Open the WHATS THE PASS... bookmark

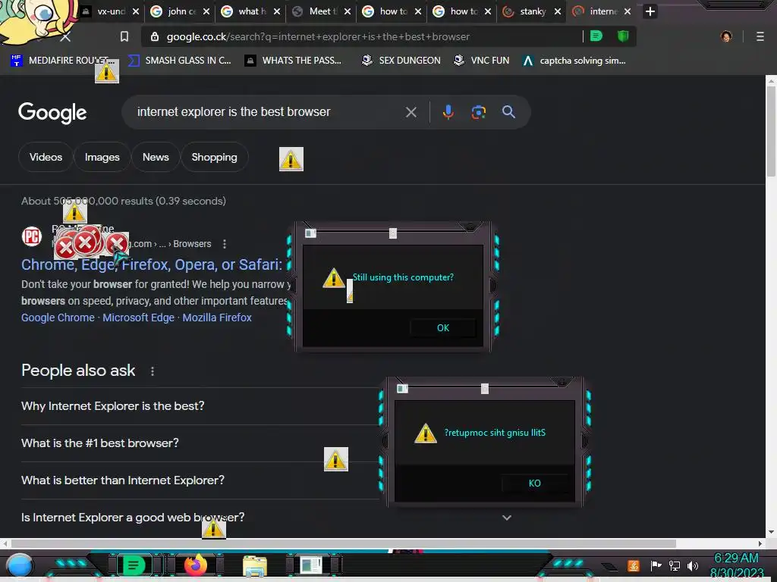point(294,61)
